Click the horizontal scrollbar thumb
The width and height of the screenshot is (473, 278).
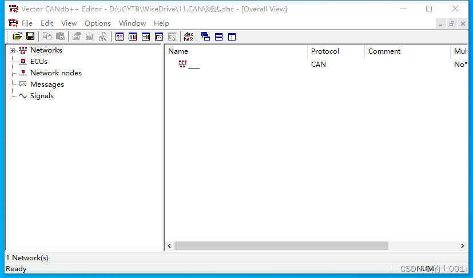tap(281, 246)
